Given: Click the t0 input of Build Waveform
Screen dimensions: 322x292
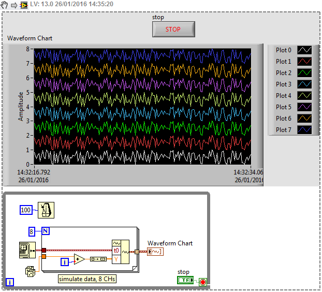Looking at the screenshot, I should (x=116, y=250).
